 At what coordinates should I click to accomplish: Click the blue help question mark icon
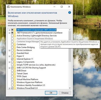(70, 13)
